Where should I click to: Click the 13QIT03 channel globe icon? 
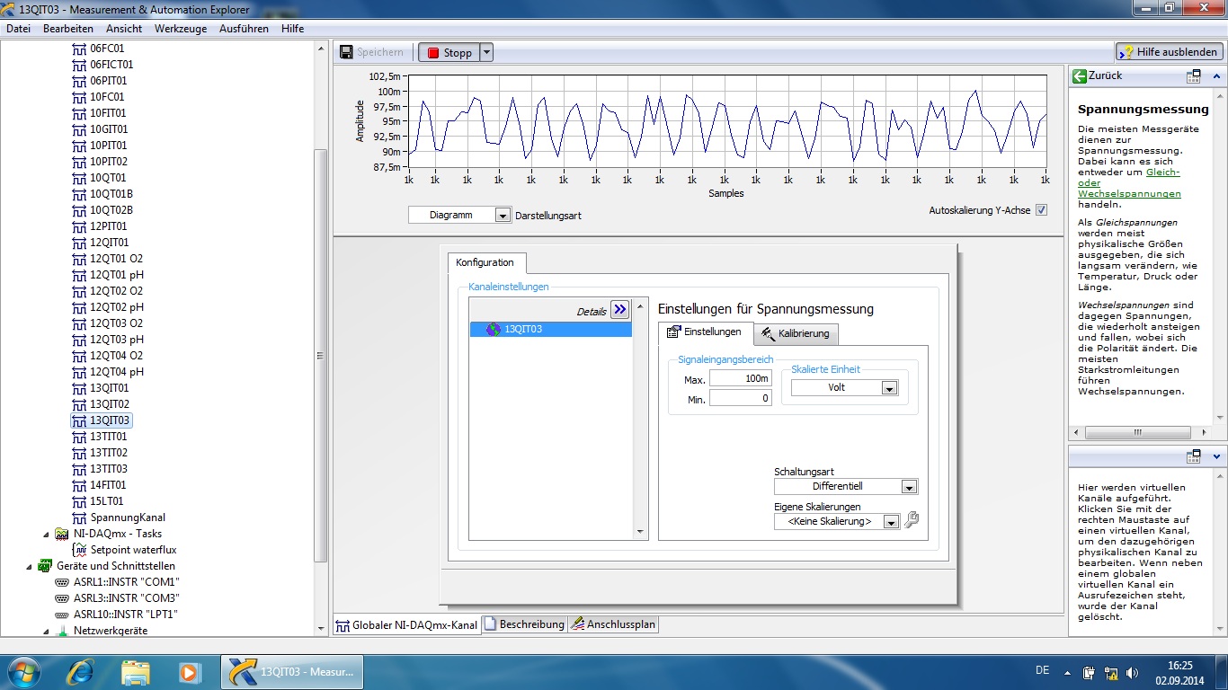pos(493,330)
